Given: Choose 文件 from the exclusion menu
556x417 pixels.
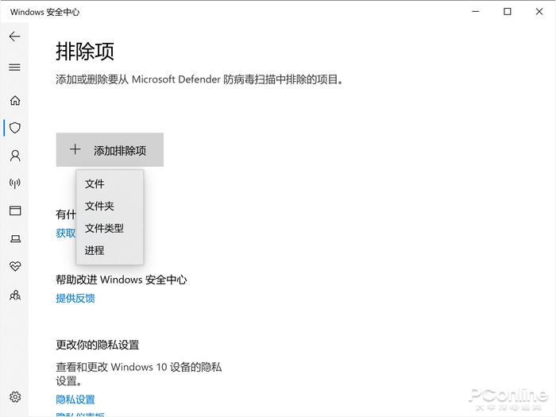Looking at the screenshot, I should [x=95, y=184].
